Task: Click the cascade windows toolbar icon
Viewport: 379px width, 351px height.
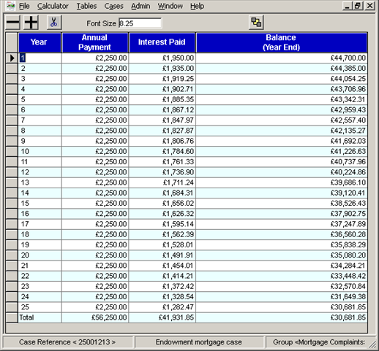Action: coord(256,23)
